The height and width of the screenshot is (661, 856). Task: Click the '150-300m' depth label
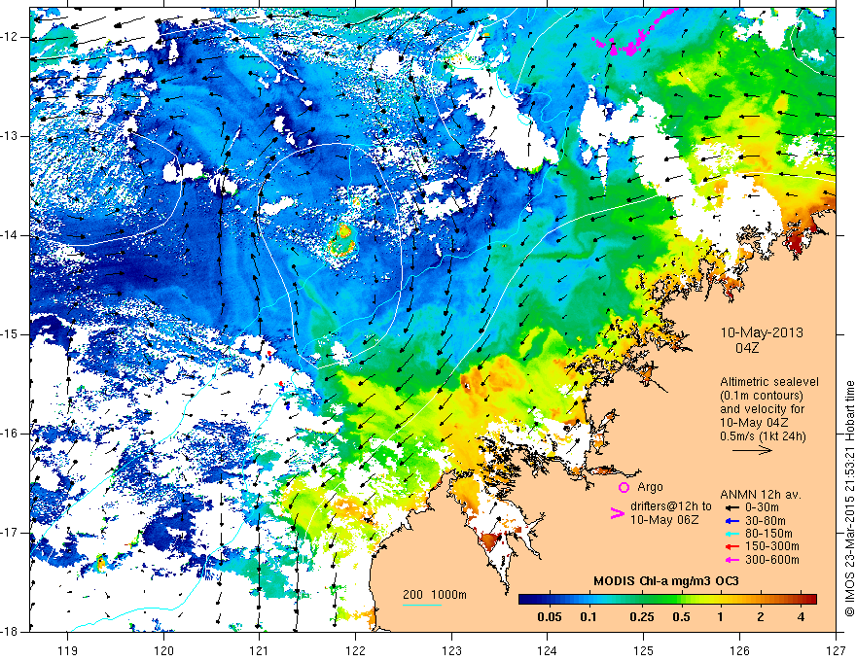tap(772, 546)
